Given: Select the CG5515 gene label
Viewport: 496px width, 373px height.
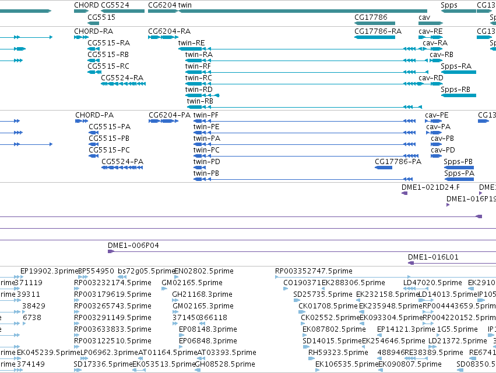Looking at the screenshot, I should (101, 17).
